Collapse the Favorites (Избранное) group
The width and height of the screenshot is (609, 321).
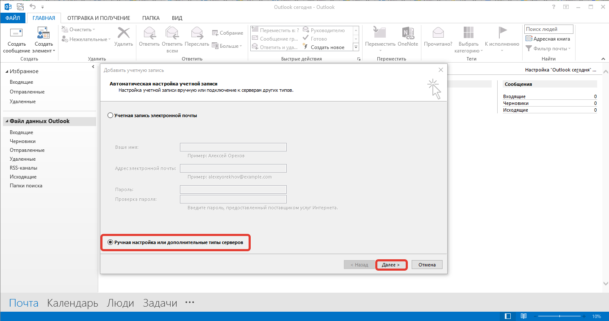coord(7,71)
